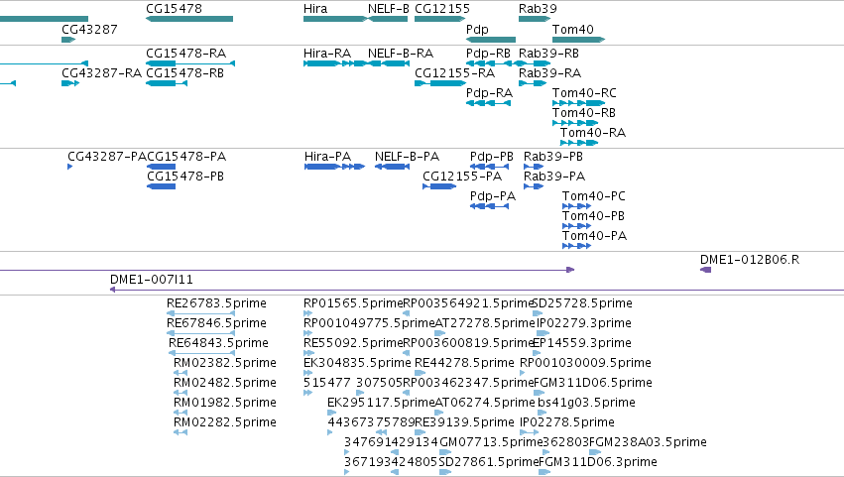Select EST EP14559.3prime
Screen dimensions: 844x477
click(x=537, y=354)
